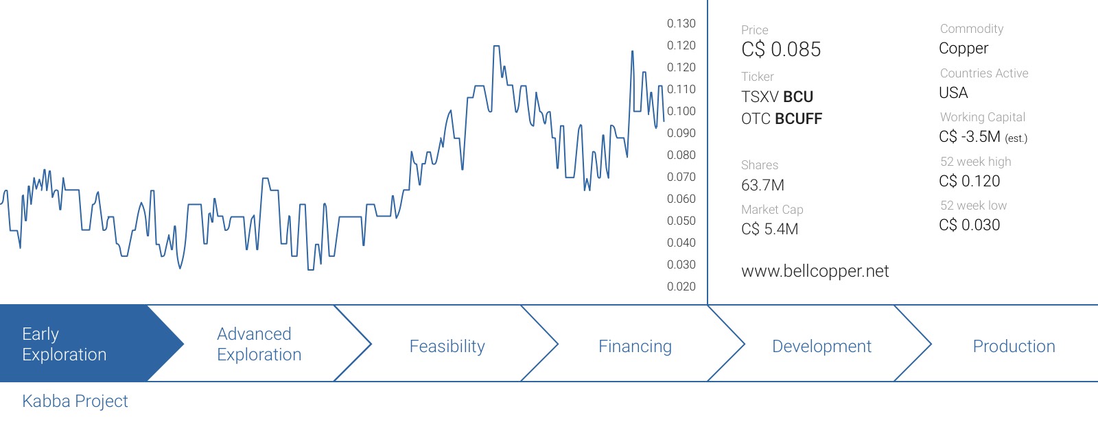Click the 0.020 axis label on chart
1098x422 pixels.
coord(681,286)
